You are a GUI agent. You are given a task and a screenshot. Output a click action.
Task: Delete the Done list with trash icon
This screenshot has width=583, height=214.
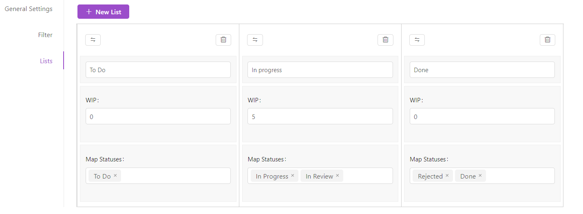pyautogui.click(x=548, y=40)
